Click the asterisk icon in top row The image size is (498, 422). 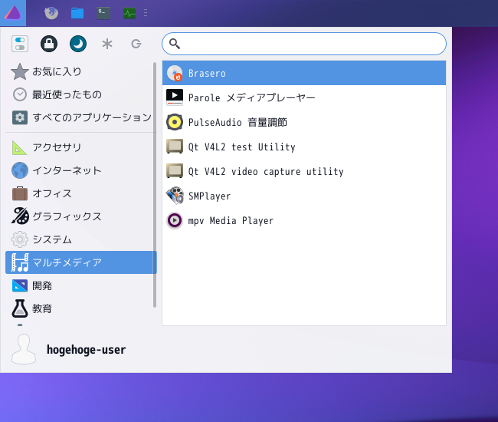coord(107,44)
